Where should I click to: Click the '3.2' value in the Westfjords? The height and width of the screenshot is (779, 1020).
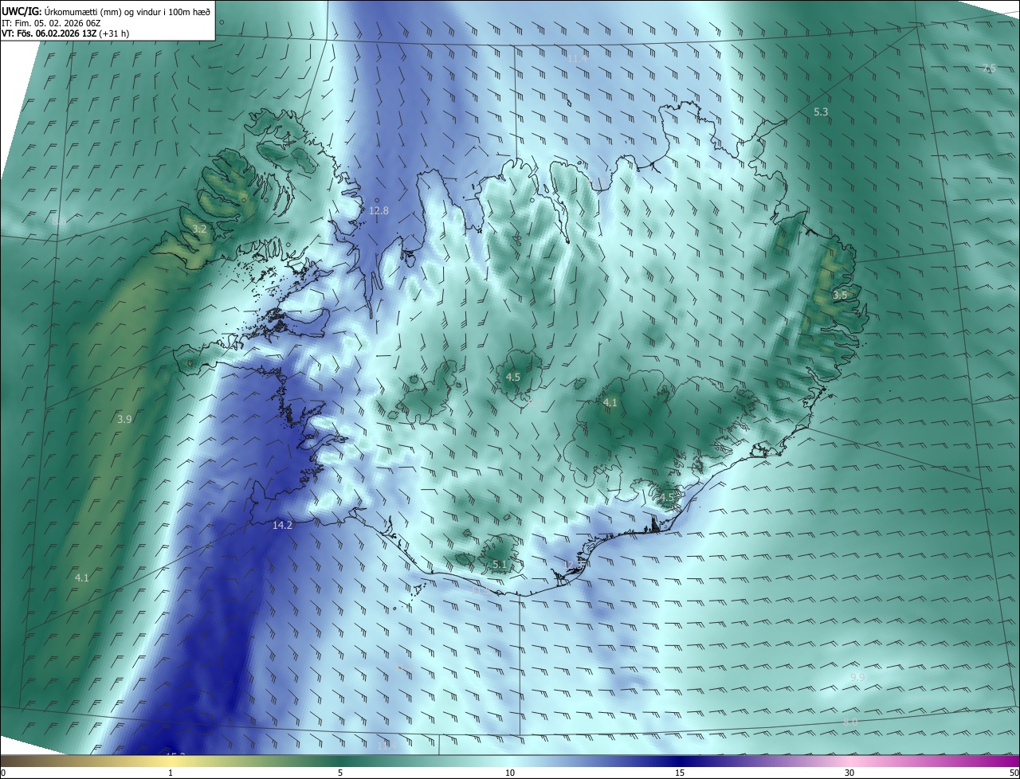[x=199, y=229]
